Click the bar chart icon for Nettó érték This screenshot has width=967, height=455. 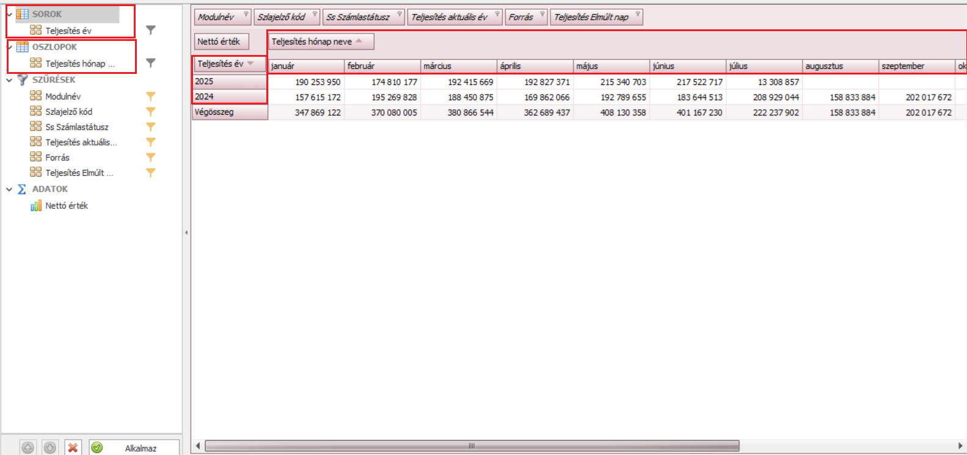pos(36,206)
